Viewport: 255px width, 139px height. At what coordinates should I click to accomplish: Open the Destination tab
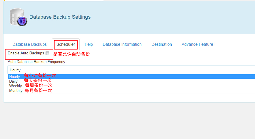pyautogui.click(x=162, y=44)
